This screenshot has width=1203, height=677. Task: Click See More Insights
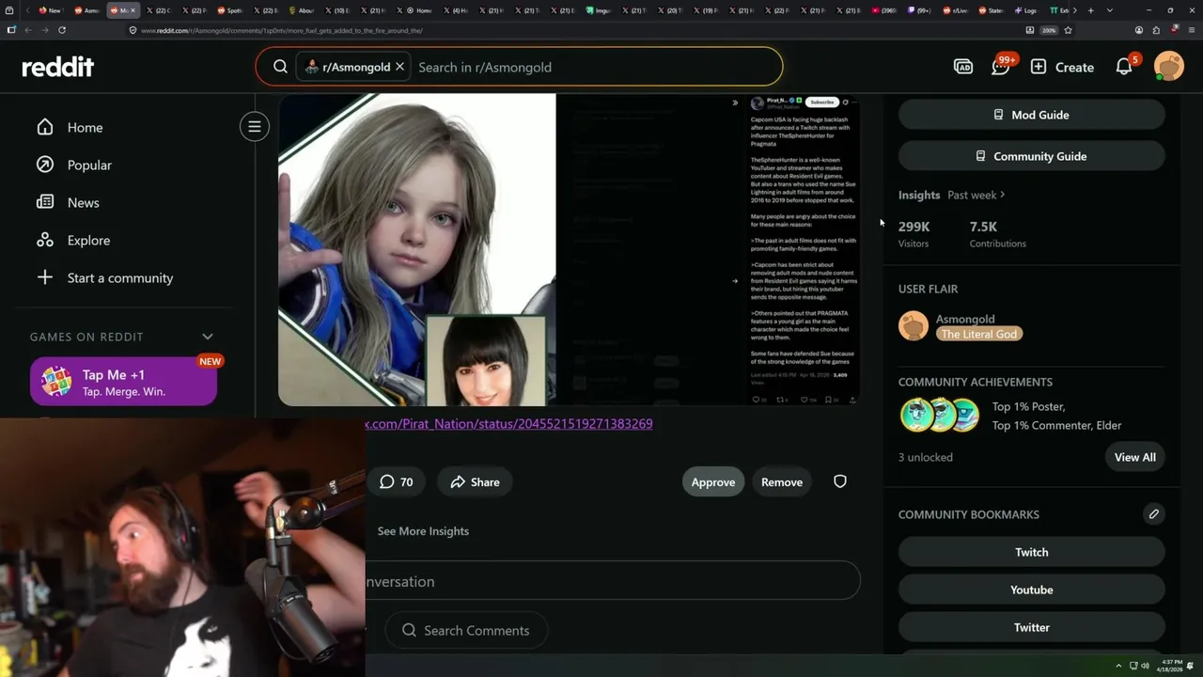[423, 531]
